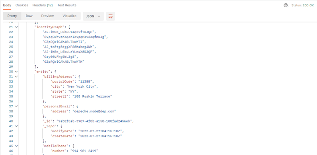Screen dimensions: 317x155
Task: Click line number 29 in gutter
Action: coord(11,67)
